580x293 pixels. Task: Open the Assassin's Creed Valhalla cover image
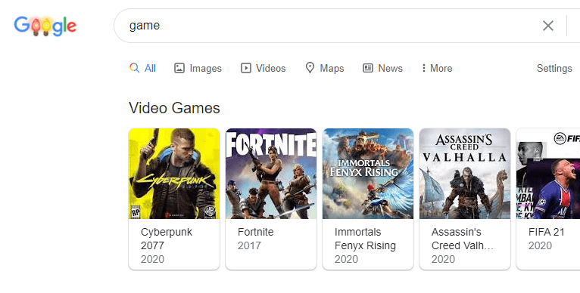pyautogui.click(x=465, y=174)
